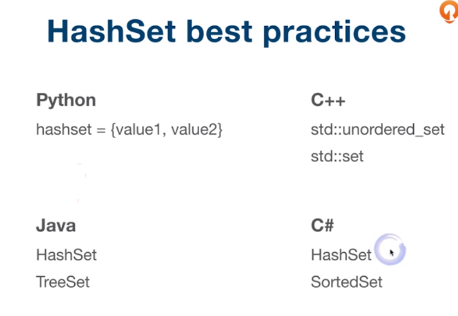The height and width of the screenshot is (316, 458).
Task: Select the Java heading
Action: [x=56, y=225]
